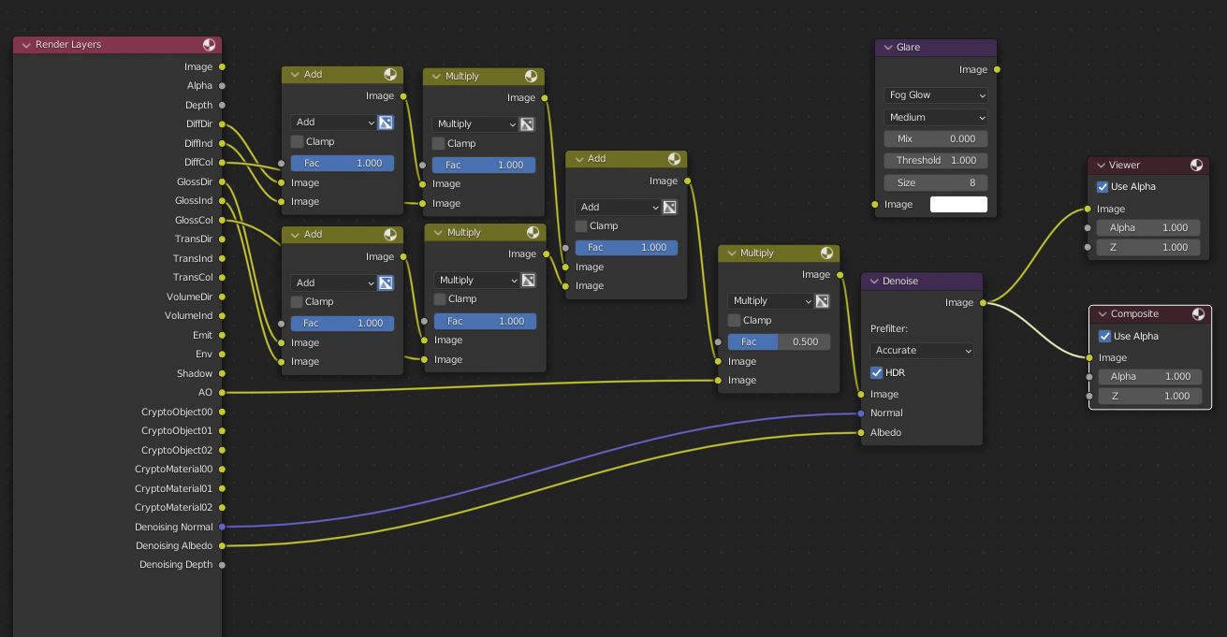1227x637 pixels.
Task: Toggle the Render Layers node preview icon
Action: tap(209, 45)
